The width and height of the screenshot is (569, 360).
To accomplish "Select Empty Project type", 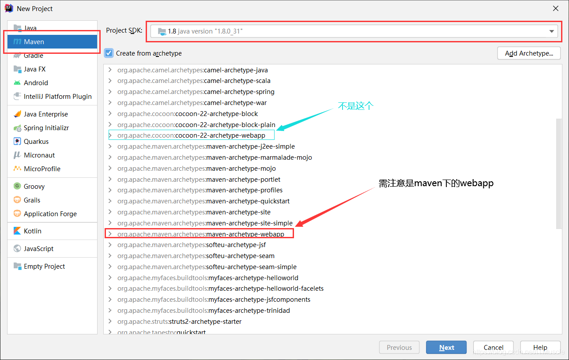I will pos(53,266).
